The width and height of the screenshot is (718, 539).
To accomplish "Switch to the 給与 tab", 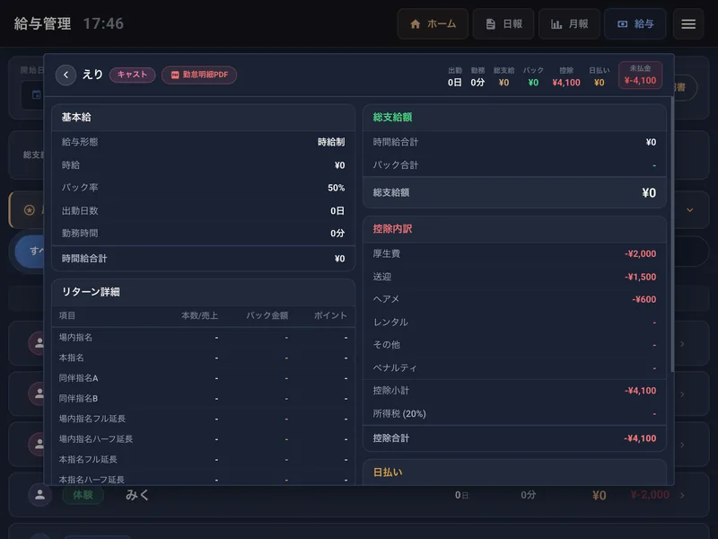I will 635,24.
